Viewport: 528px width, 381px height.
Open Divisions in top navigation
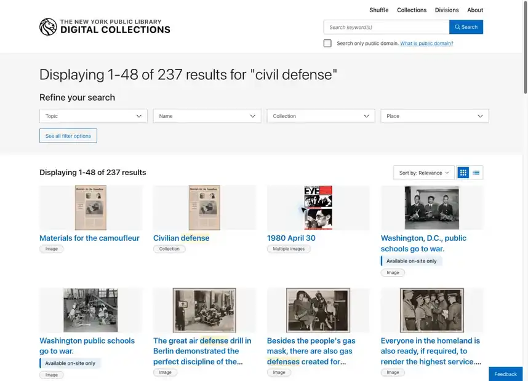[447, 10]
